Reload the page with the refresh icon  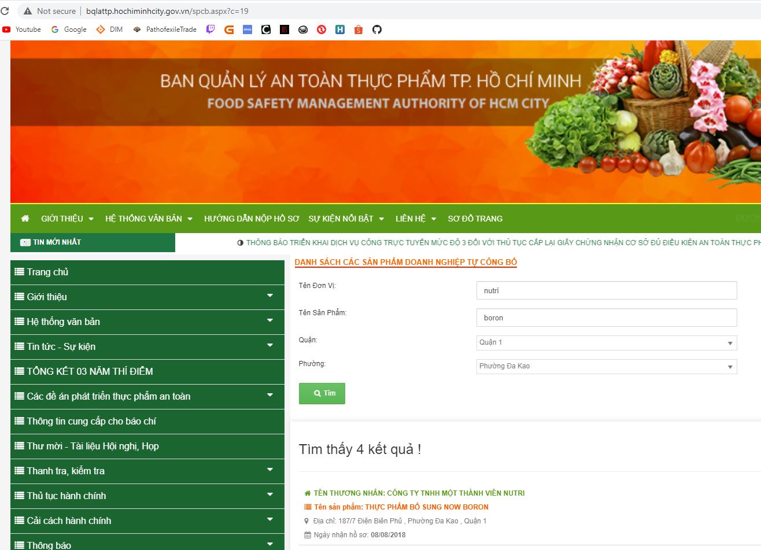5,11
